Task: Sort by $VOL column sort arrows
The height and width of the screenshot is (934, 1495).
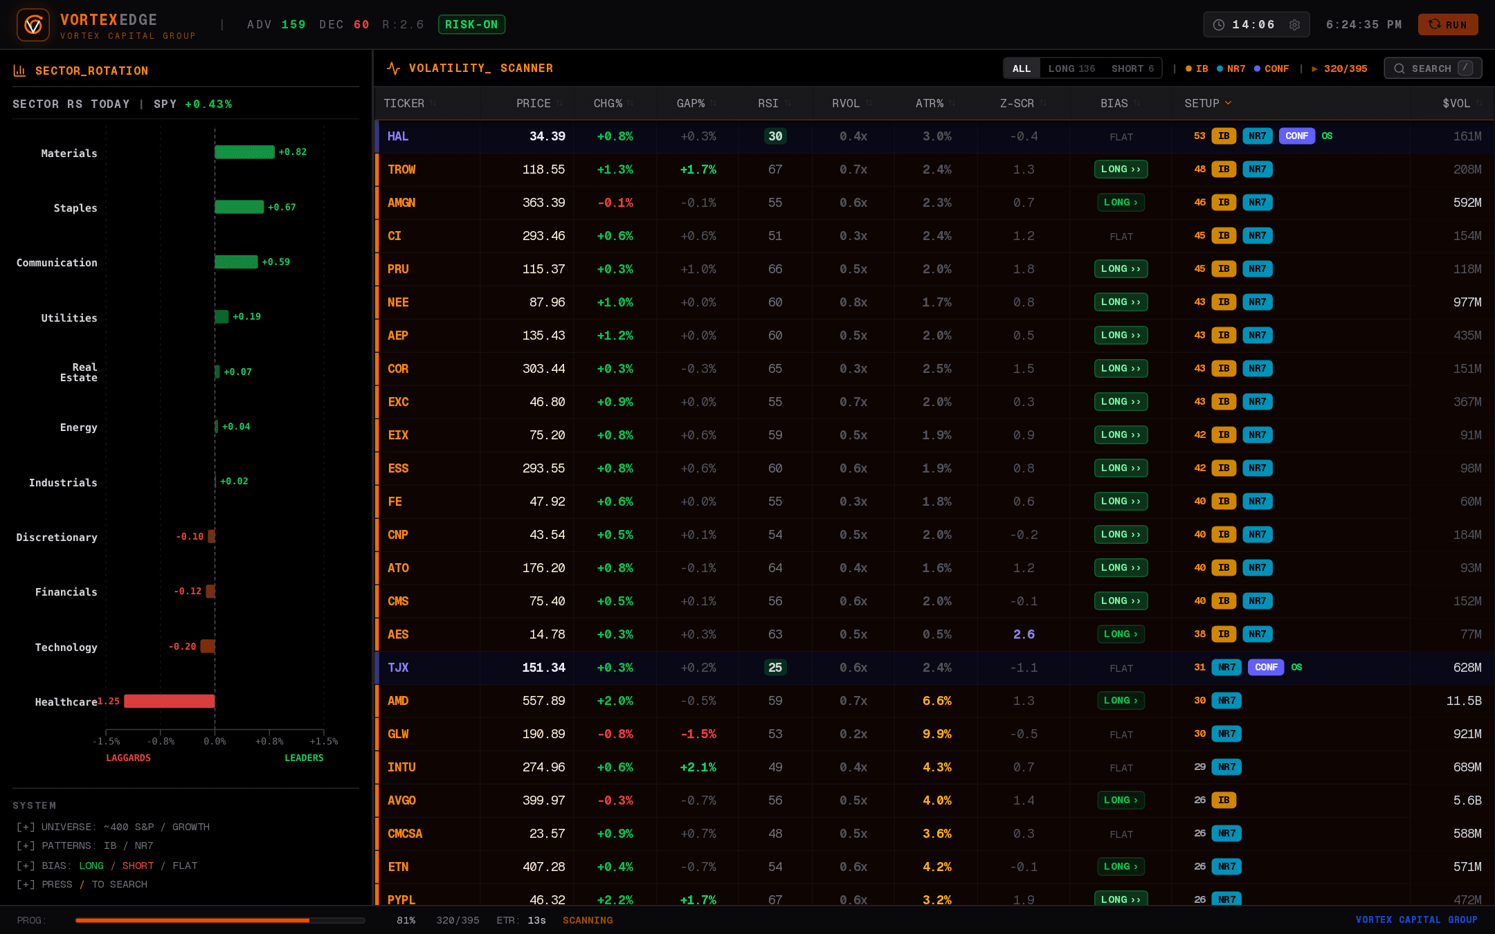Action: (1479, 103)
